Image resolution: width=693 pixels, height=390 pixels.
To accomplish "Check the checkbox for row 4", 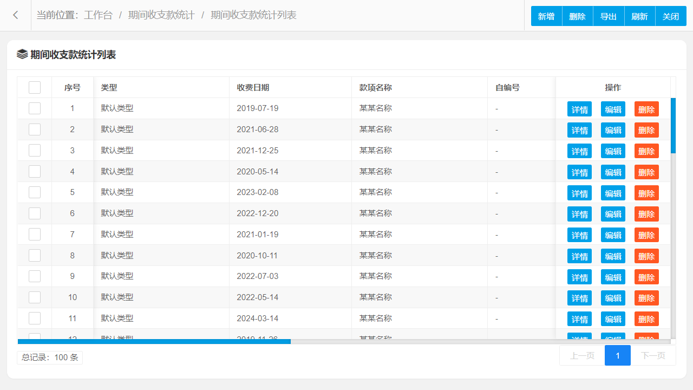I will click(x=35, y=171).
